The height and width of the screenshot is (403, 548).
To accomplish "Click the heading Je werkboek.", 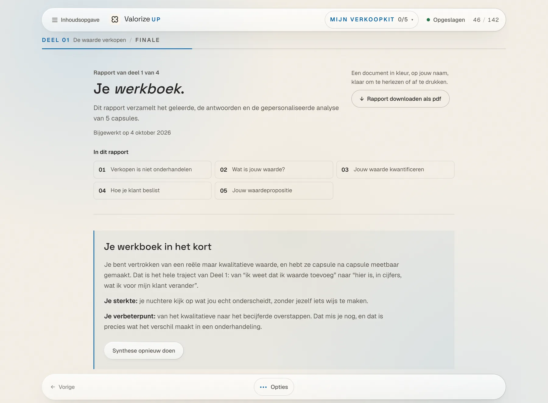I will (x=139, y=89).
